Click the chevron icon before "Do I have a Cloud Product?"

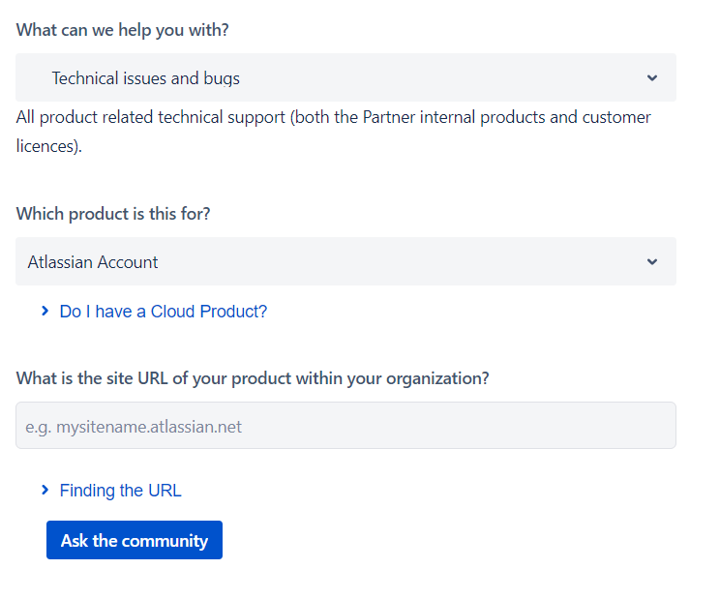[x=45, y=312]
